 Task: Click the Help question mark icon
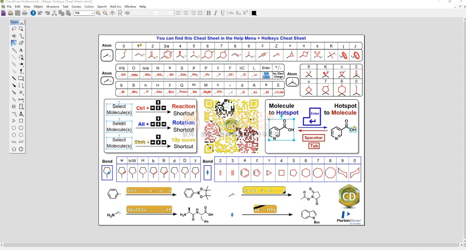point(33,13)
